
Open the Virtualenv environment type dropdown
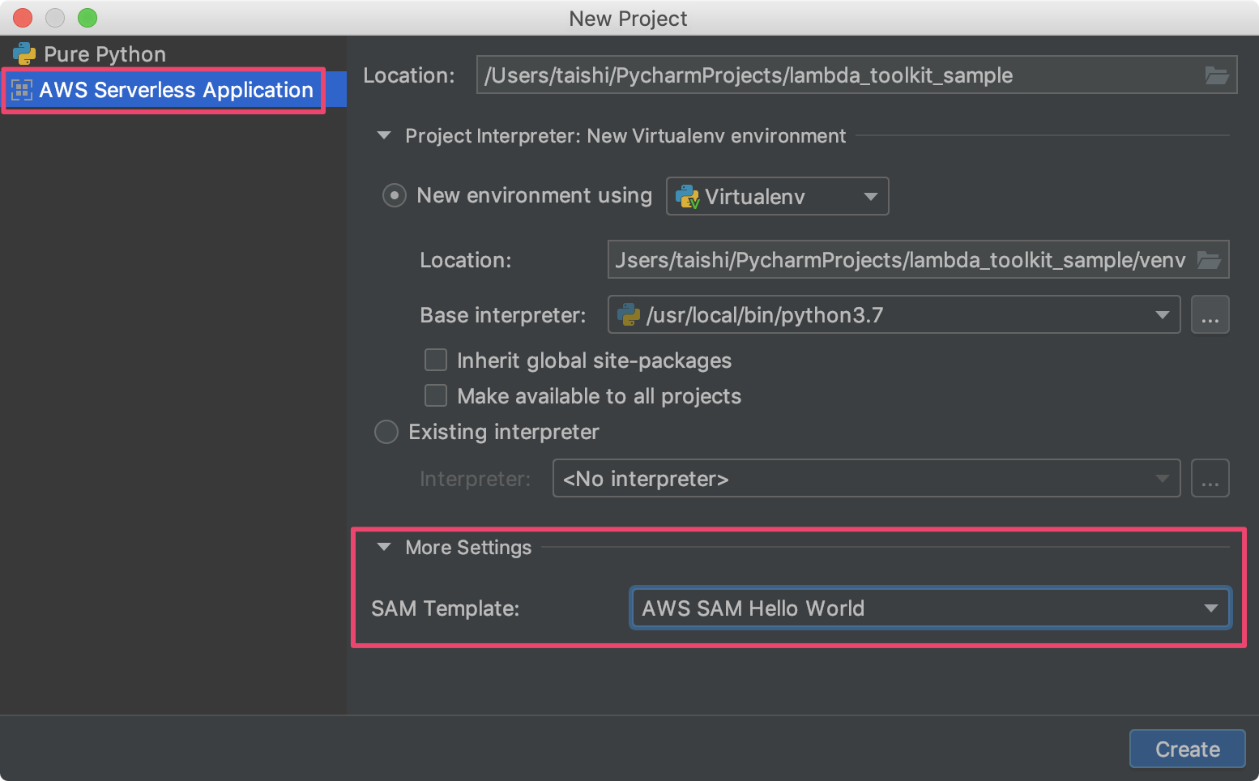[x=870, y=195]
